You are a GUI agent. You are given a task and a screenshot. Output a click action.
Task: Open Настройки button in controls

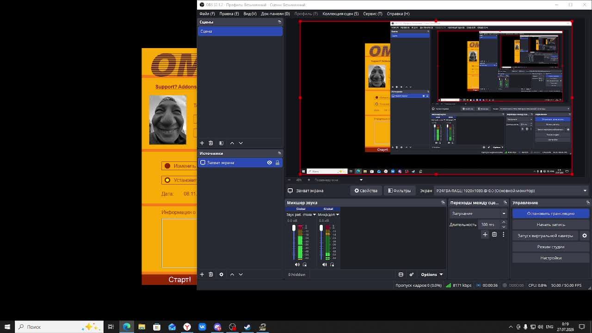(x=550, y=258)
